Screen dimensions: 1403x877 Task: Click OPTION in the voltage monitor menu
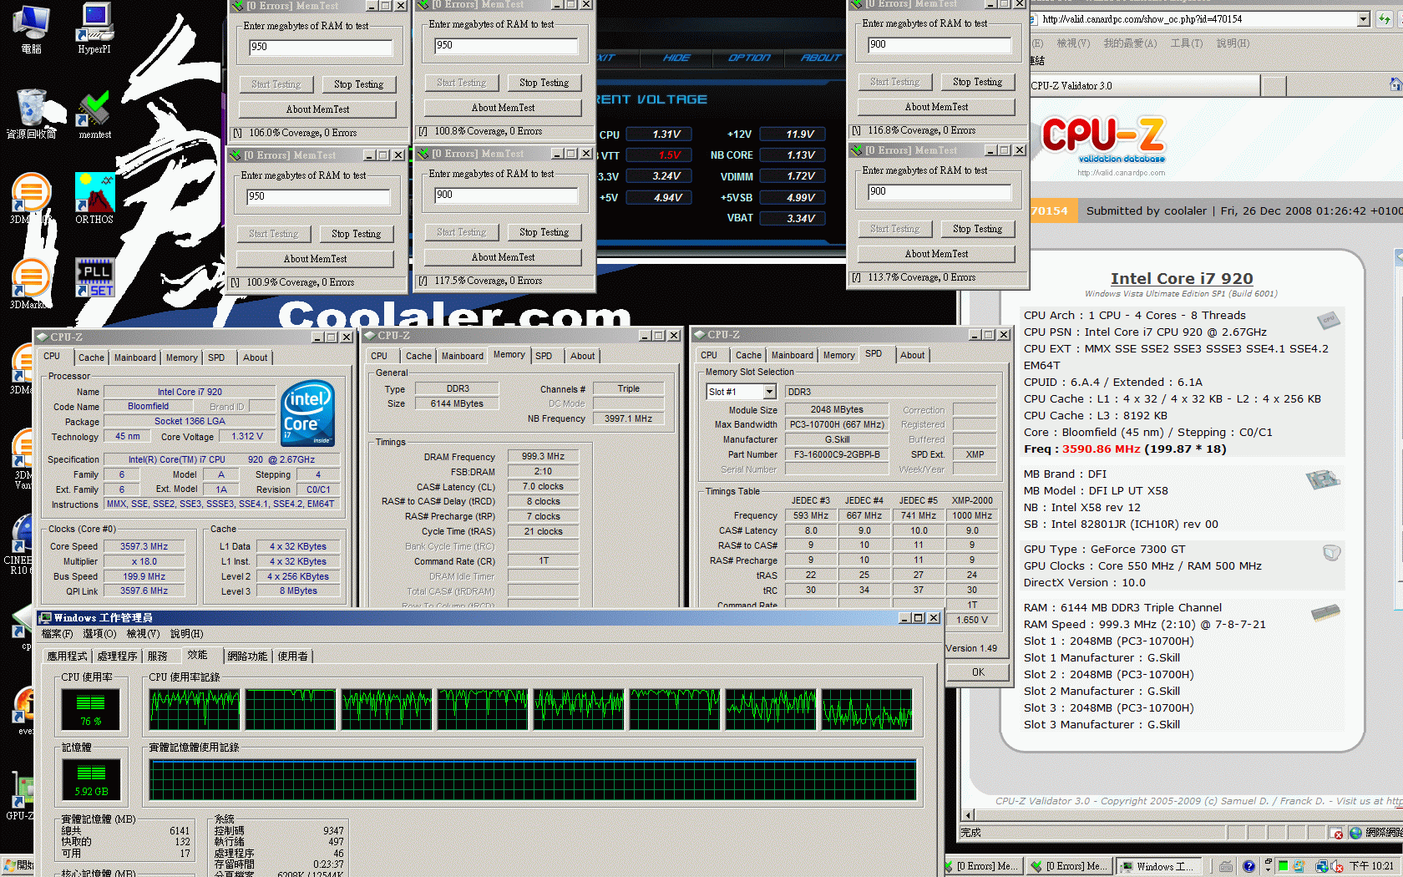[x=749, y=58]
